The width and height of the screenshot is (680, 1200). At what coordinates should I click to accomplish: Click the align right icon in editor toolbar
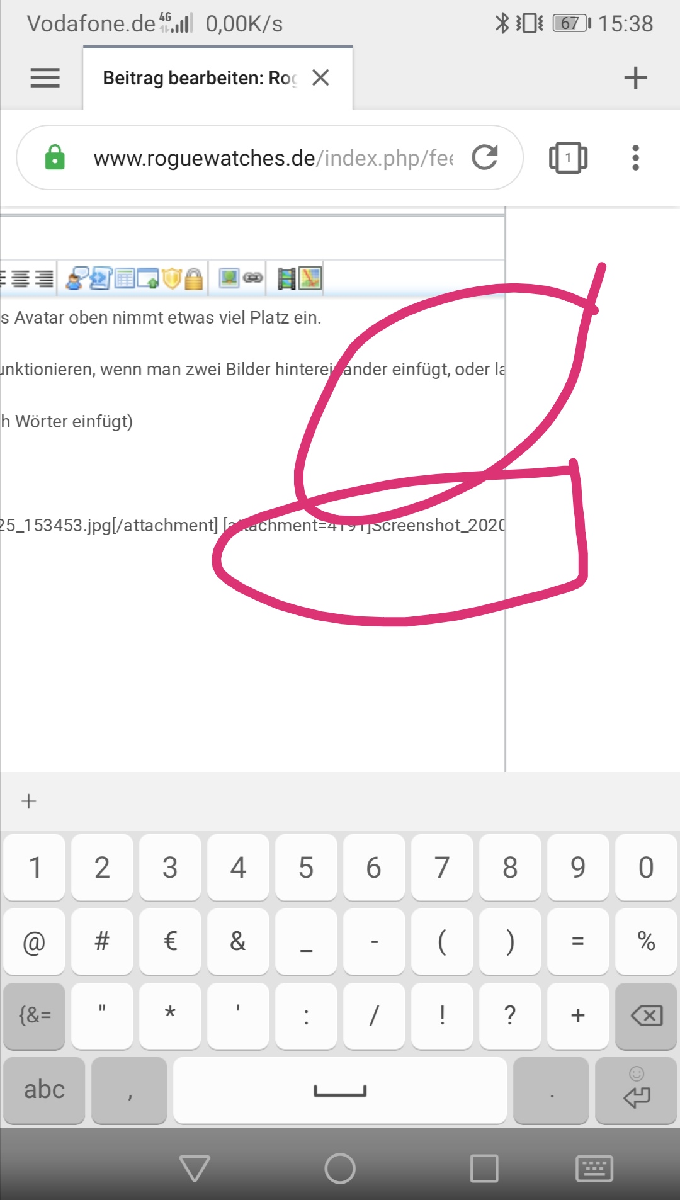(44, 278)
